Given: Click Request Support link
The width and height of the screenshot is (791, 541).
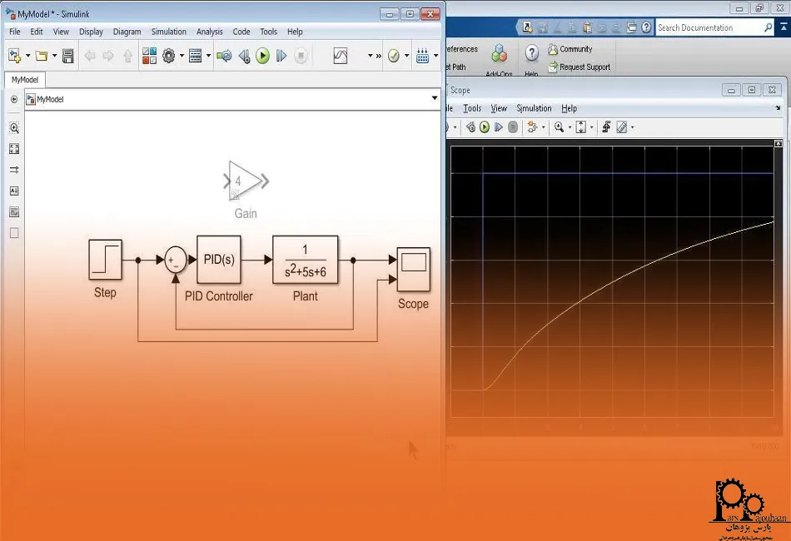Looking at the screenshot, I should [x=585, y=67].
